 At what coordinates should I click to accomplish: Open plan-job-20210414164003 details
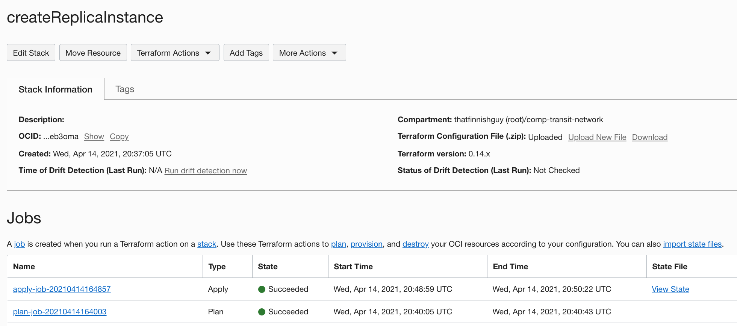tap(59, 312)
